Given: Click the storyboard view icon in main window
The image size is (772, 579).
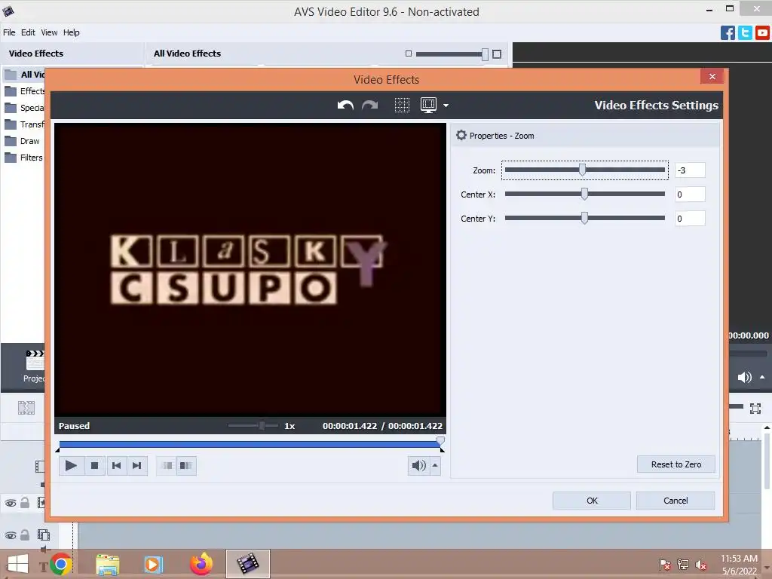Looking at the screenshot, I should (26, 408).
